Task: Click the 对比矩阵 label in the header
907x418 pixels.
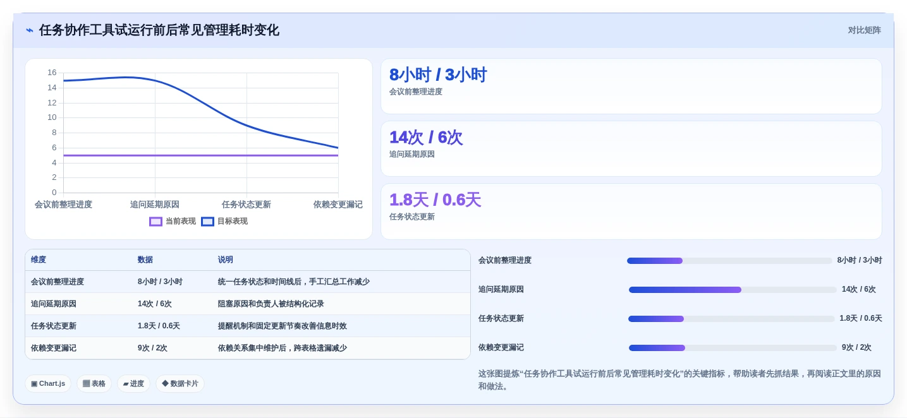Action: [x=864, y=30]
